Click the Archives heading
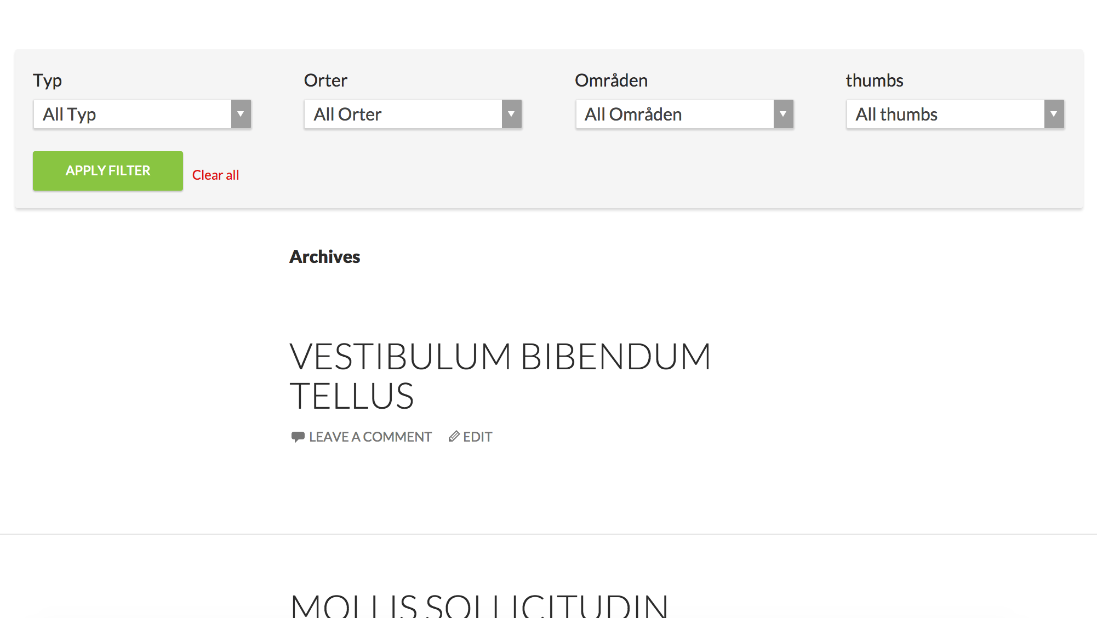This screenshot has height=618, width=1097. 324,256
